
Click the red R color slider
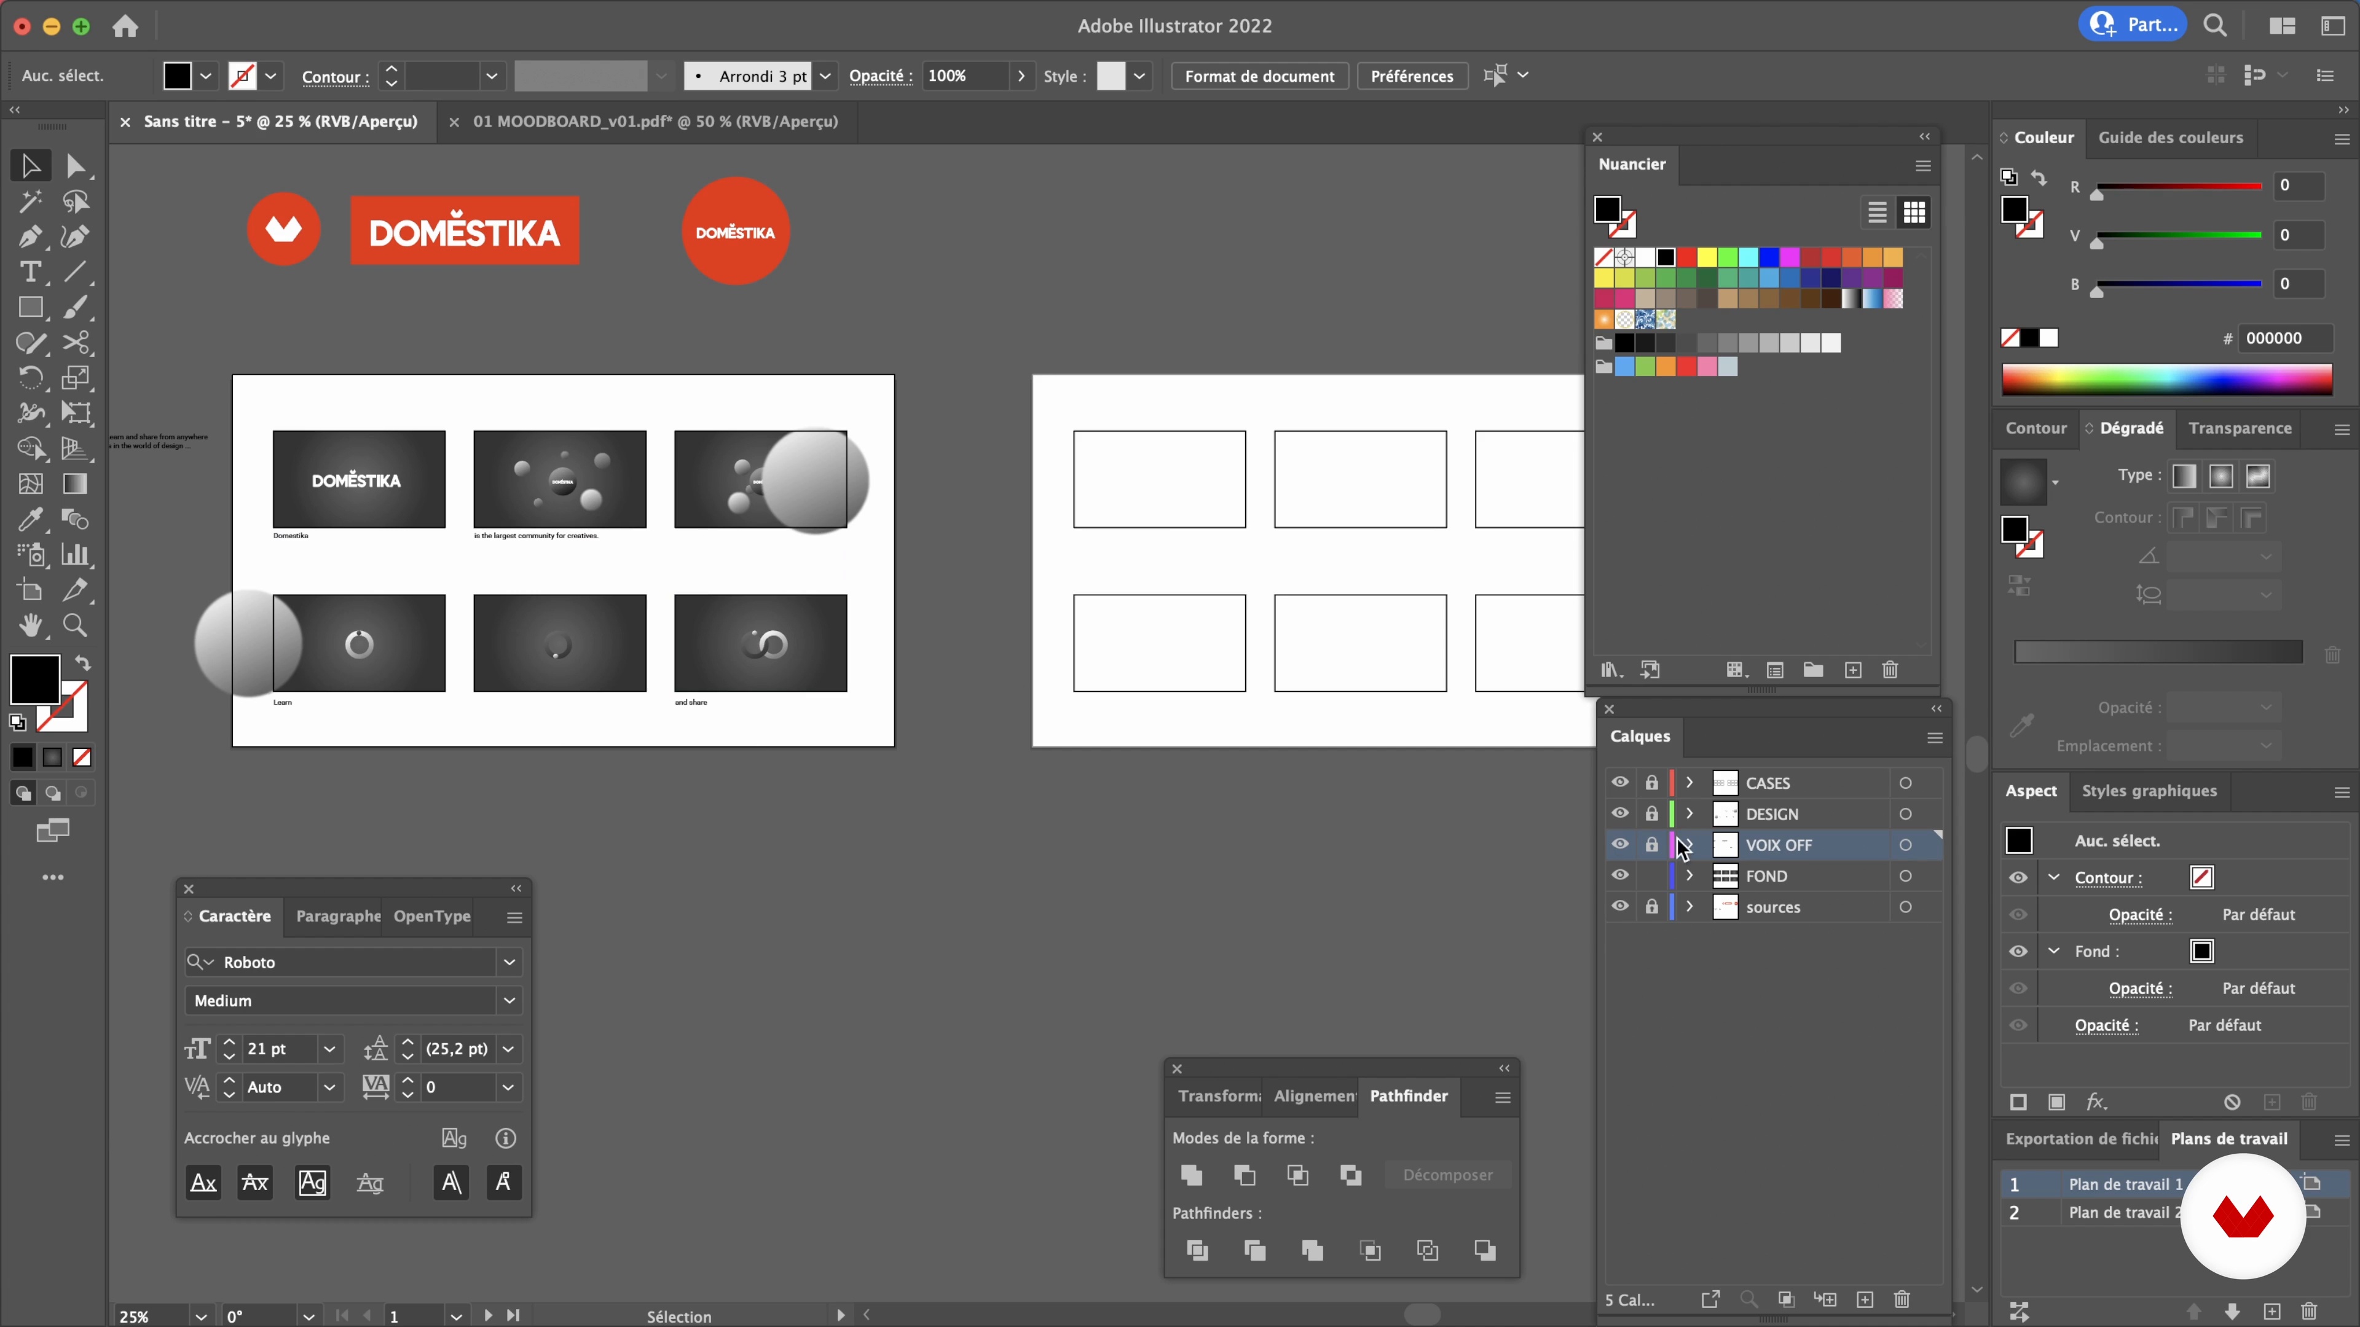point(2177,187)
